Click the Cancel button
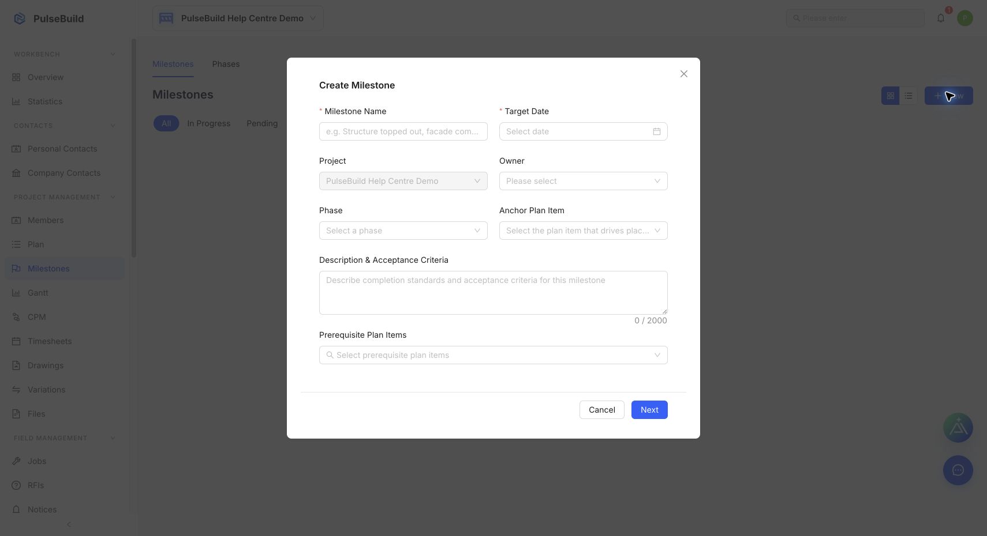 (602, 410)
